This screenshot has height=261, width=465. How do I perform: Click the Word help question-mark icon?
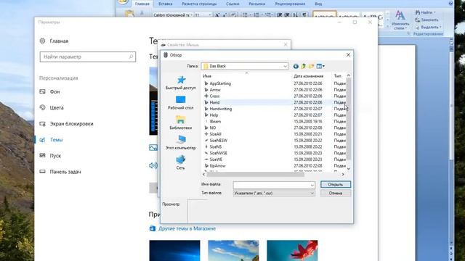451,3
